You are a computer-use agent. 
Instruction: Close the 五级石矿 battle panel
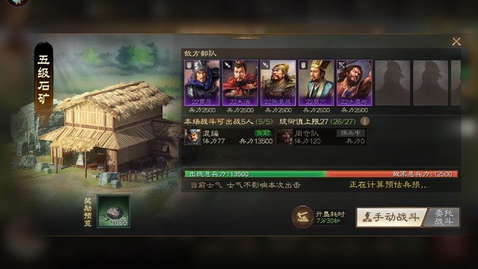[456, 41]
